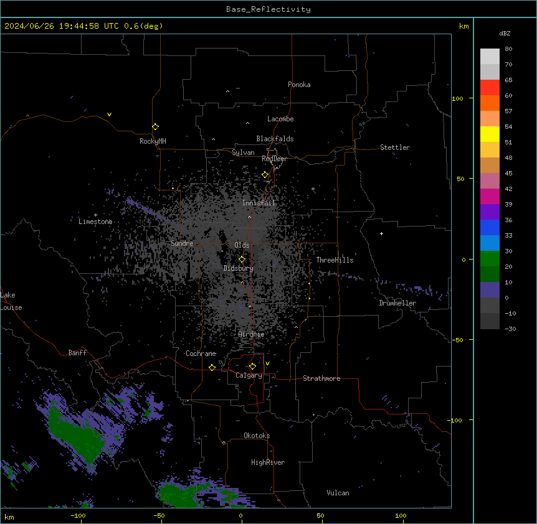Click the yellow diamond marker below Cochrane
Image resolution: width=537 pixels, height=524 pixels.
coord(212,367)
